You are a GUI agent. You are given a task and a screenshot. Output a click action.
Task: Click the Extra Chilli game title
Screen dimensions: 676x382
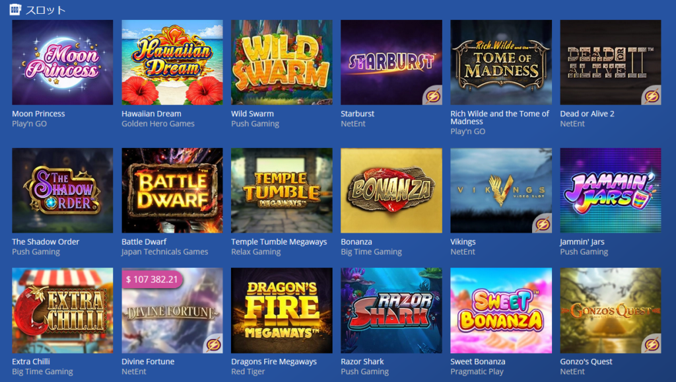pos(31,362)
